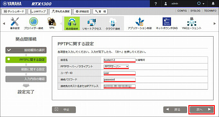Click the 接続パスワード input field
219x117 pixels.
(119, 79)
